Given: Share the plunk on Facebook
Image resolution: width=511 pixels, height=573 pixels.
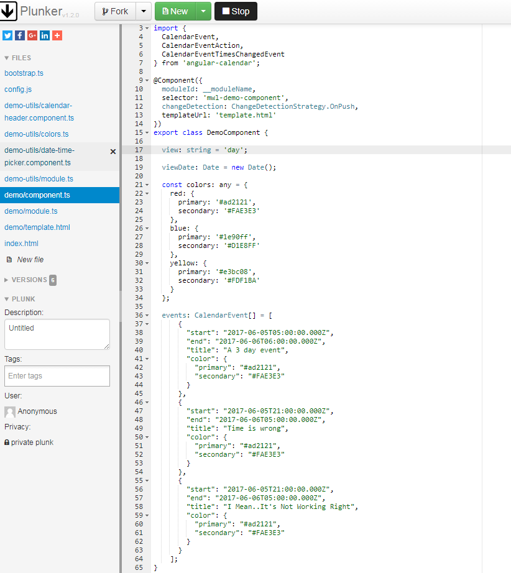Looking at the screenshot, I should click(x=19, y=35).
